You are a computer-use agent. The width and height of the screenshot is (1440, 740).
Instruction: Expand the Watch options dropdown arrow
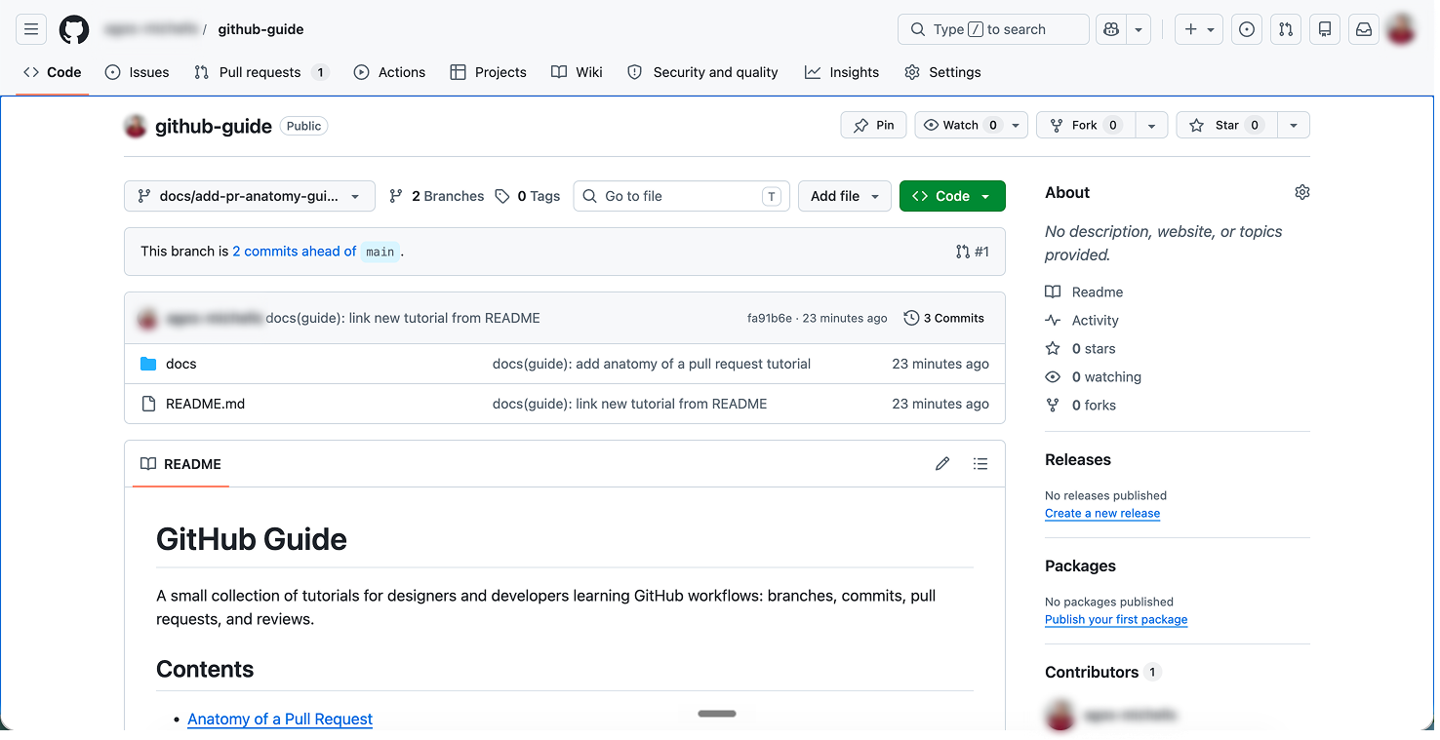coord(1016,125)
